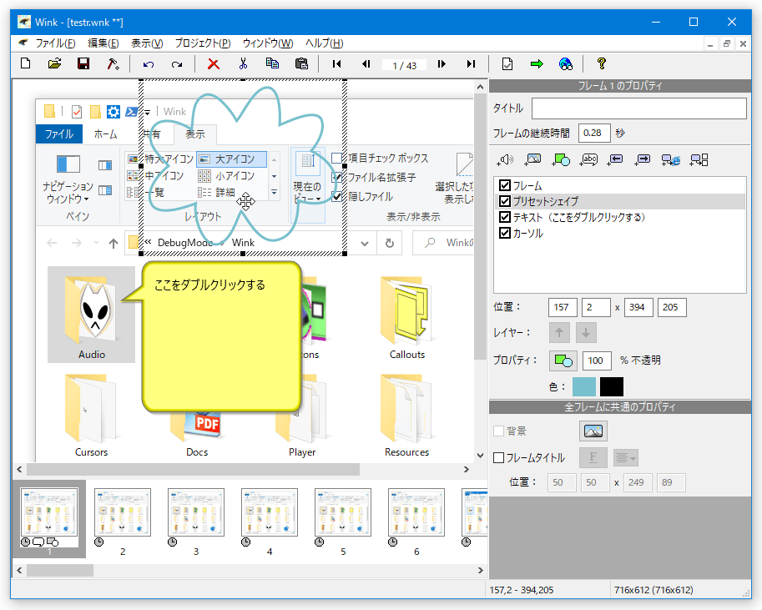The height and width of the screenshot is (610, 762).
Task: Add a goto-URL button
Action: click(671, 159)
